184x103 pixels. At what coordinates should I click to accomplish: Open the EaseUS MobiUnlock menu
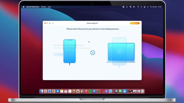[33, 7]
